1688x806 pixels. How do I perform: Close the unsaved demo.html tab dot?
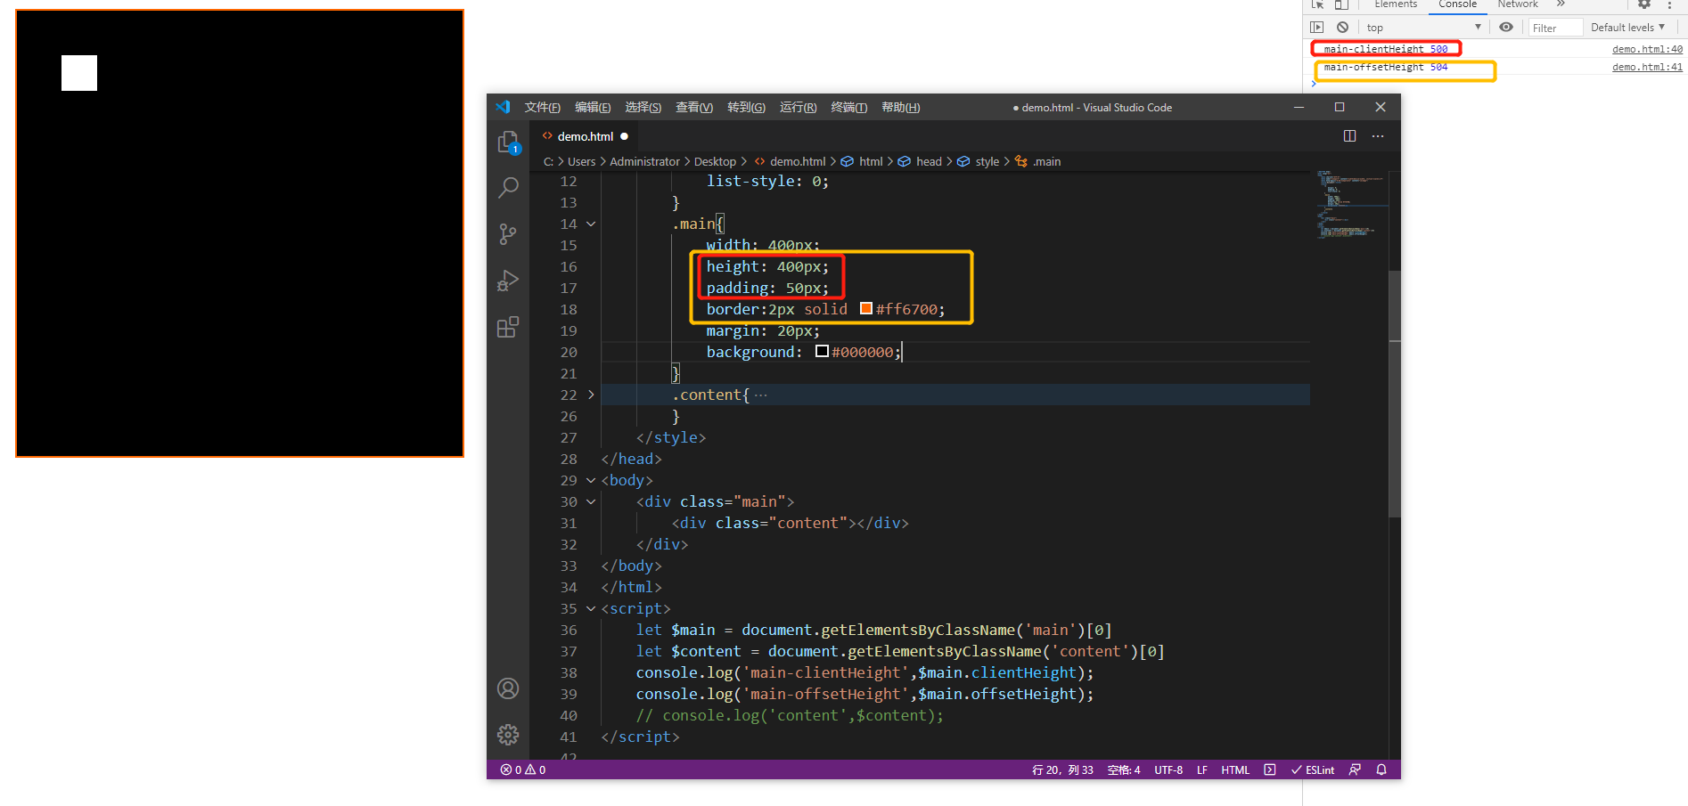click(624, 136)
